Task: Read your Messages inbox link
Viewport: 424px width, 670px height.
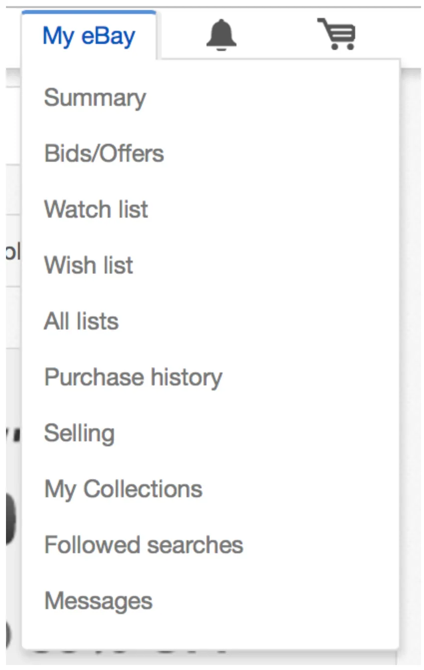Action: coord(98,601)
